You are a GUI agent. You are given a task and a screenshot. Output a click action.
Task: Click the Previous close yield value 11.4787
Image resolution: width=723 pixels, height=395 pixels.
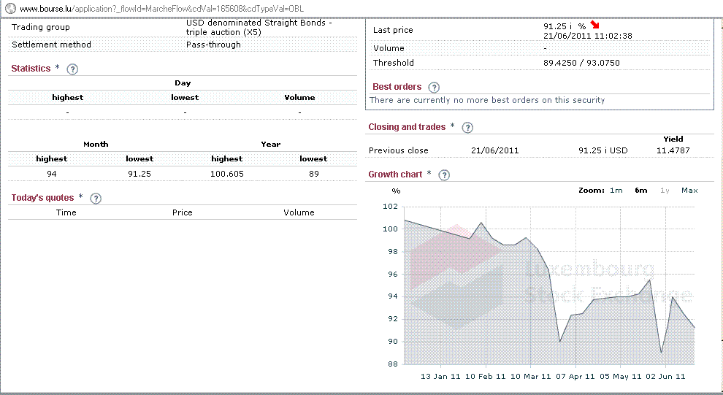click(x=673, y=150)
